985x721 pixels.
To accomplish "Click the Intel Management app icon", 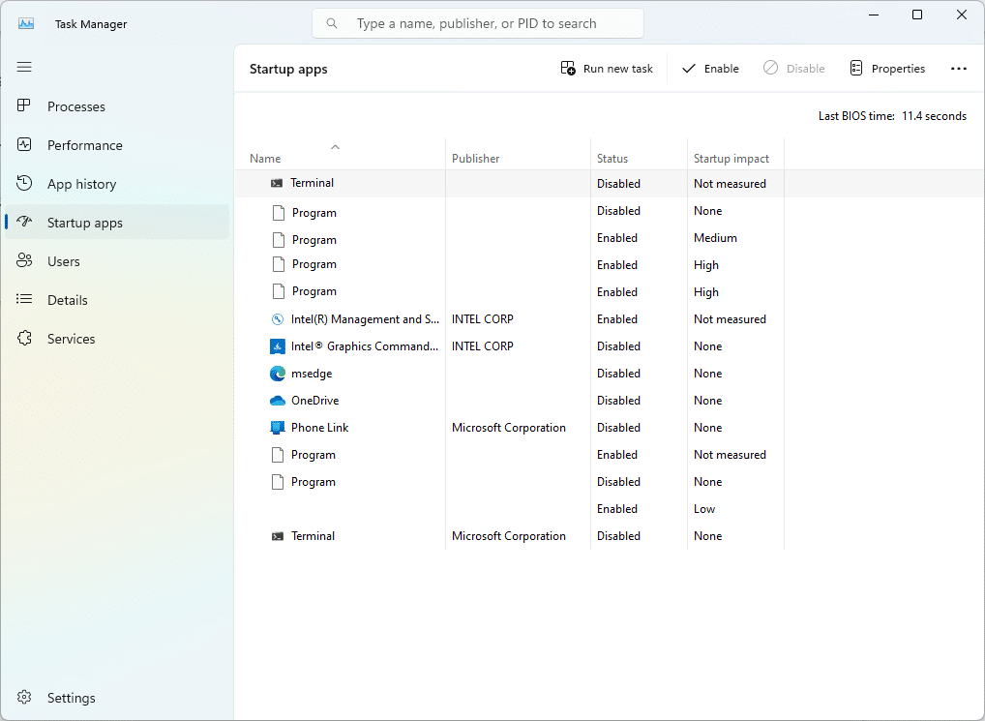I will (277, 319).
